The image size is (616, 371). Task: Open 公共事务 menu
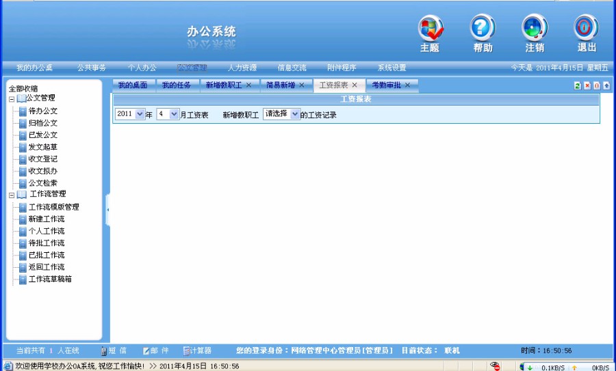[92, 68]
